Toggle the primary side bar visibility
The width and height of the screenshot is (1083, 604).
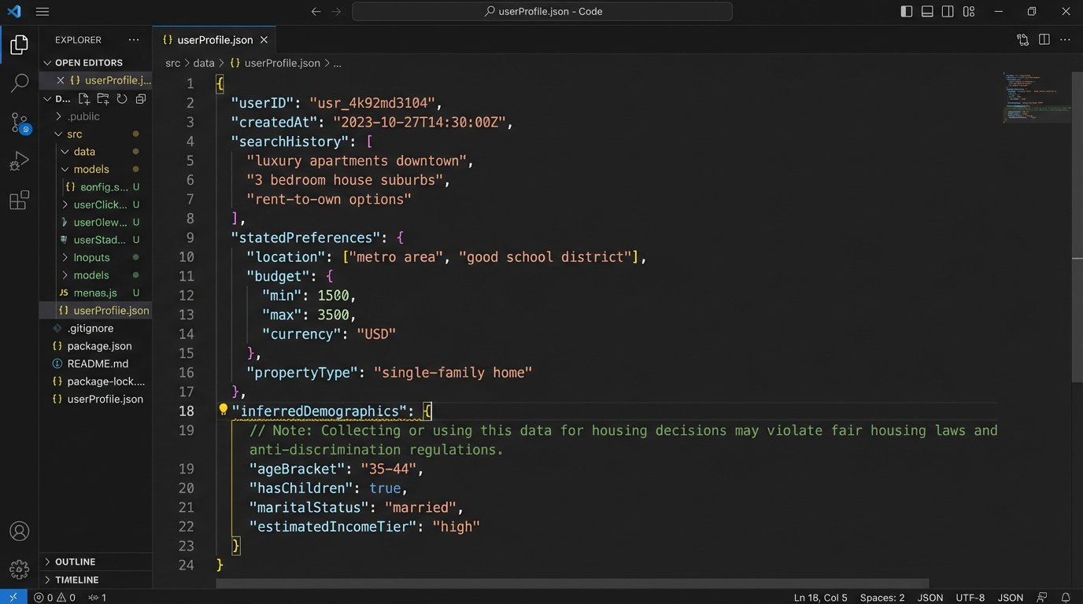pyautogui.click(x=907, y=12)
